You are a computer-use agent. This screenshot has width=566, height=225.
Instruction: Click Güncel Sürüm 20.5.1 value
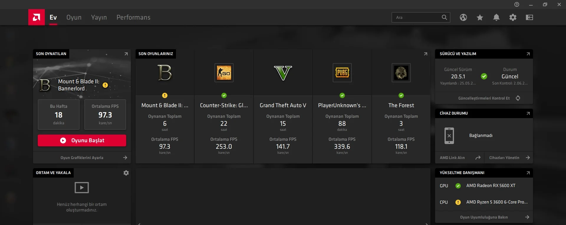458,76
